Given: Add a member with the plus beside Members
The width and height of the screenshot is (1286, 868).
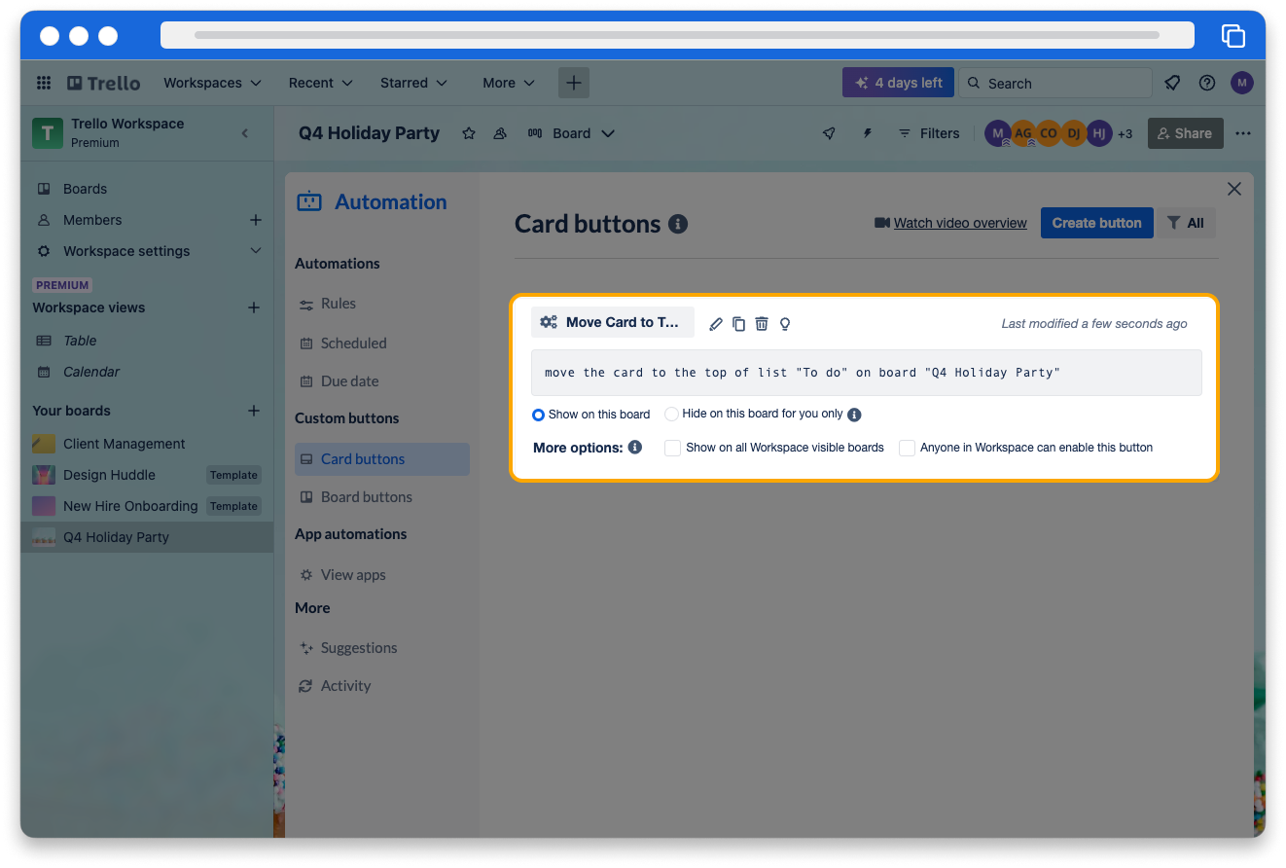Looking at the screenshot, I should (256, 220).
